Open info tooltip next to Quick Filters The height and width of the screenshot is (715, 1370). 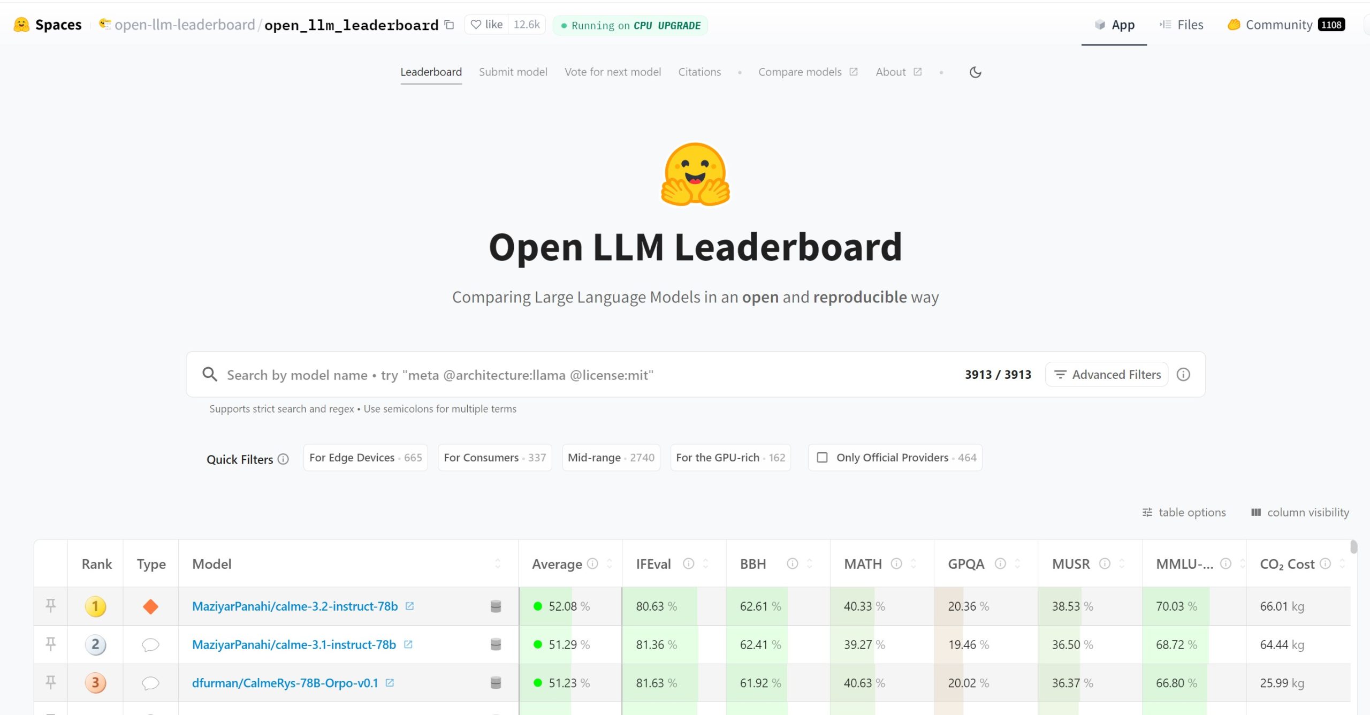coord(283,459)
